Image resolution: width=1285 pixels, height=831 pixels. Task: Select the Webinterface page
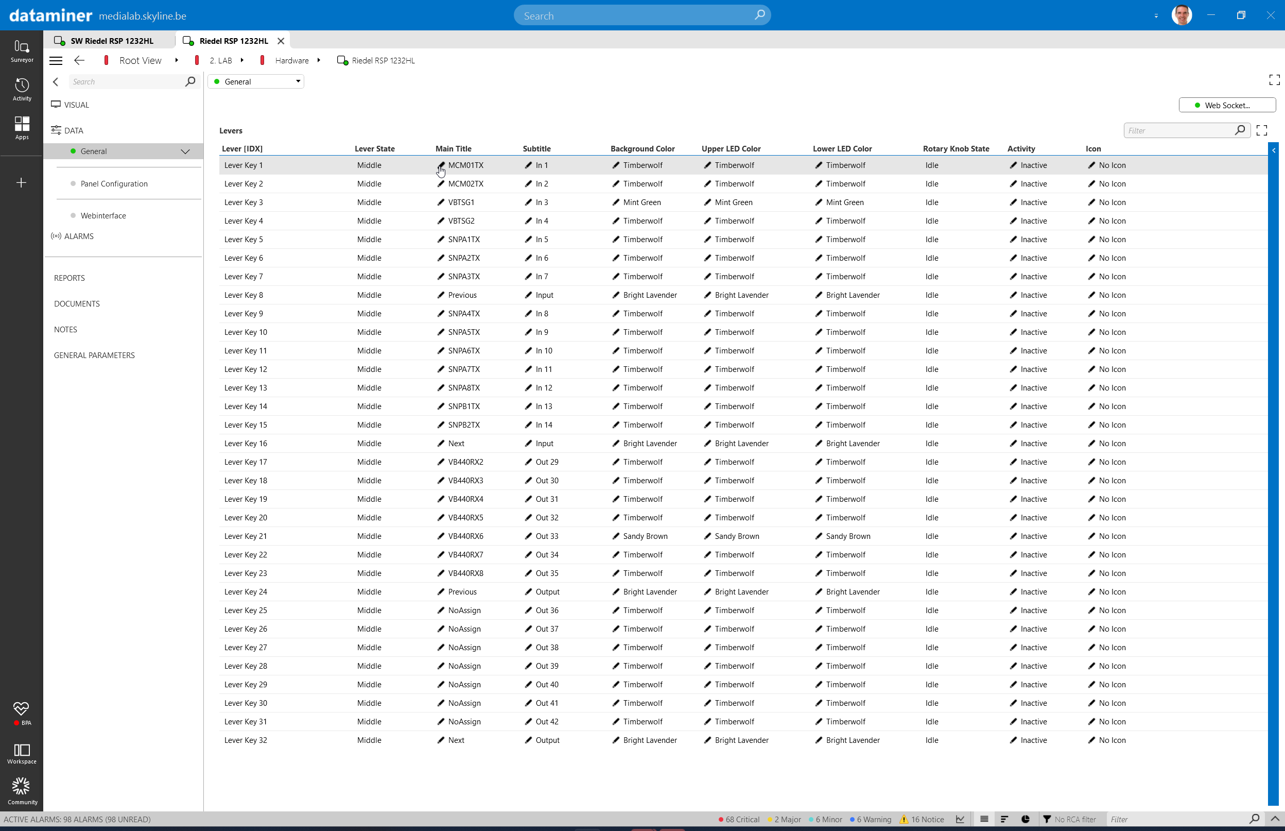point(103,216)
